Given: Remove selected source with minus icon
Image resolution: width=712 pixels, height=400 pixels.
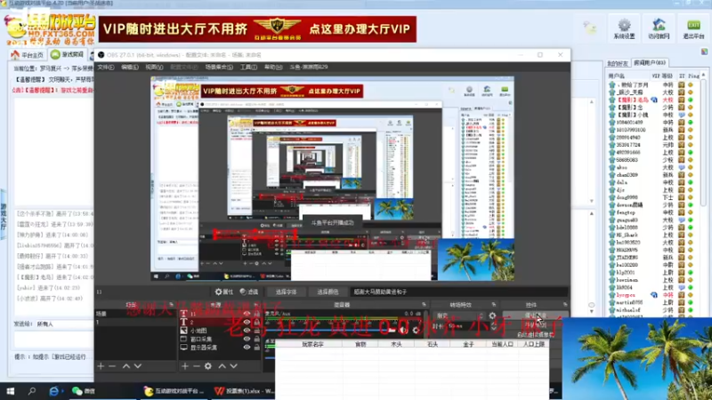Looking at the screenshot, I should 196,365.
